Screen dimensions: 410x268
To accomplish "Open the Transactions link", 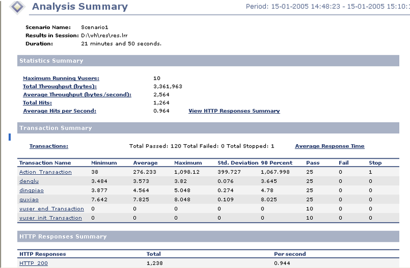I will (x=48, y=146).
